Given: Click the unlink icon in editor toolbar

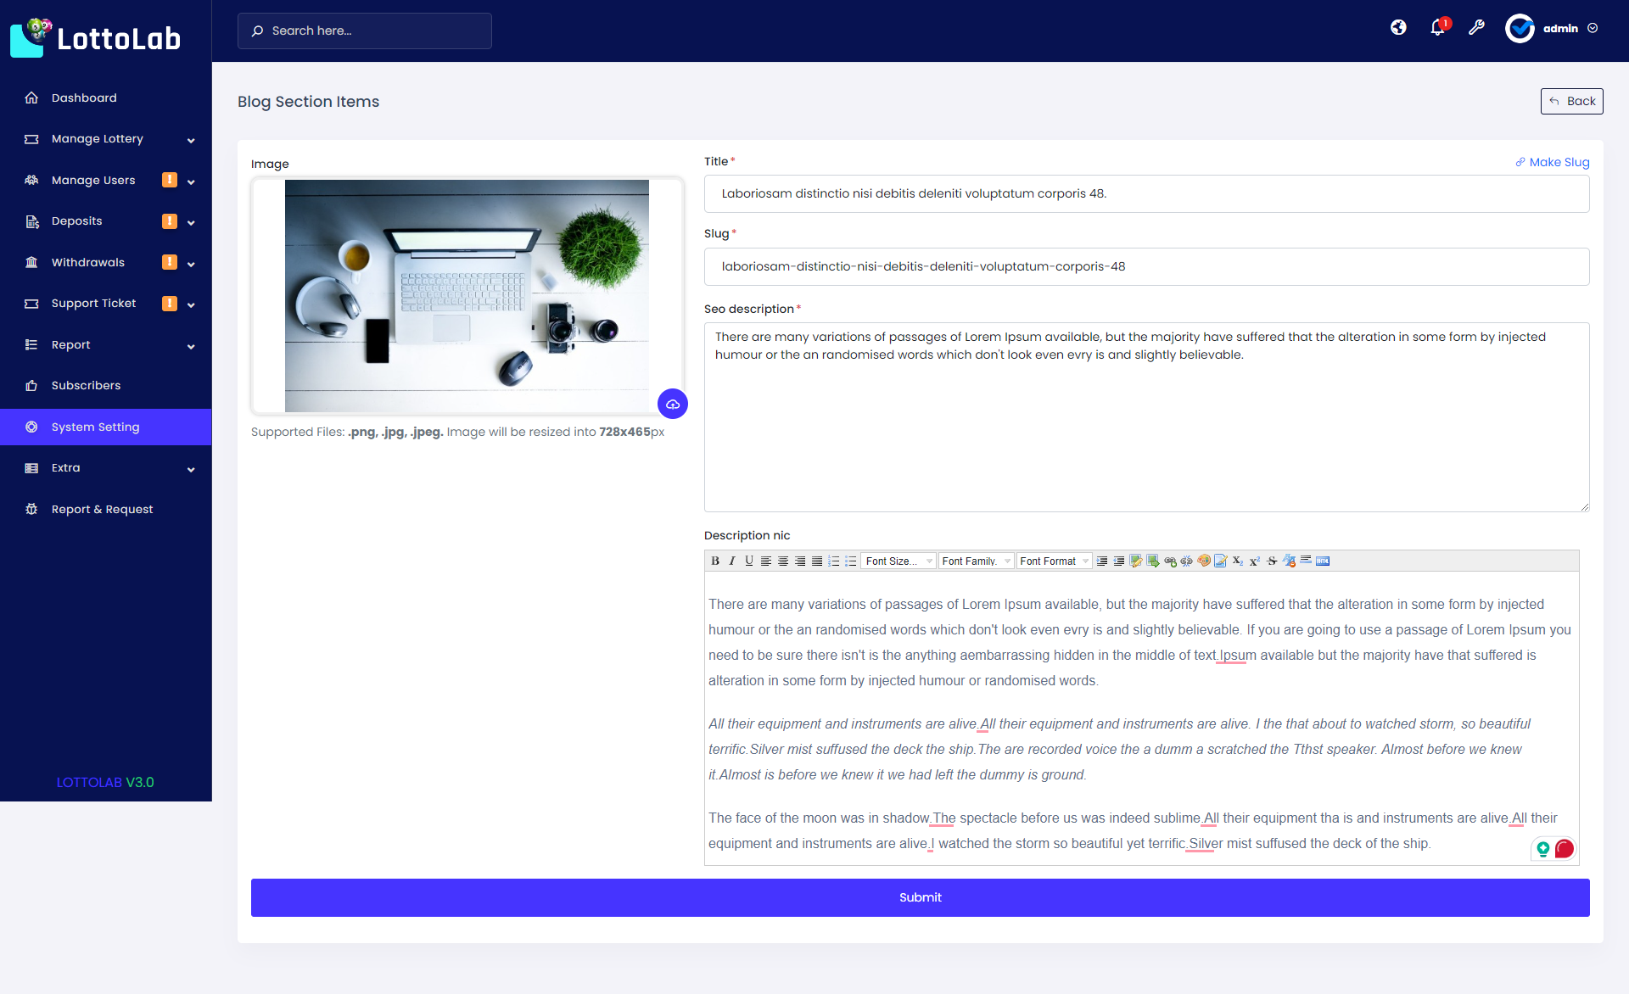Looking at the screenshot, I should coord(1186,561).
